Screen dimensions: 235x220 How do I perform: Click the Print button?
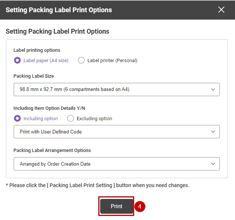point(116,206)
